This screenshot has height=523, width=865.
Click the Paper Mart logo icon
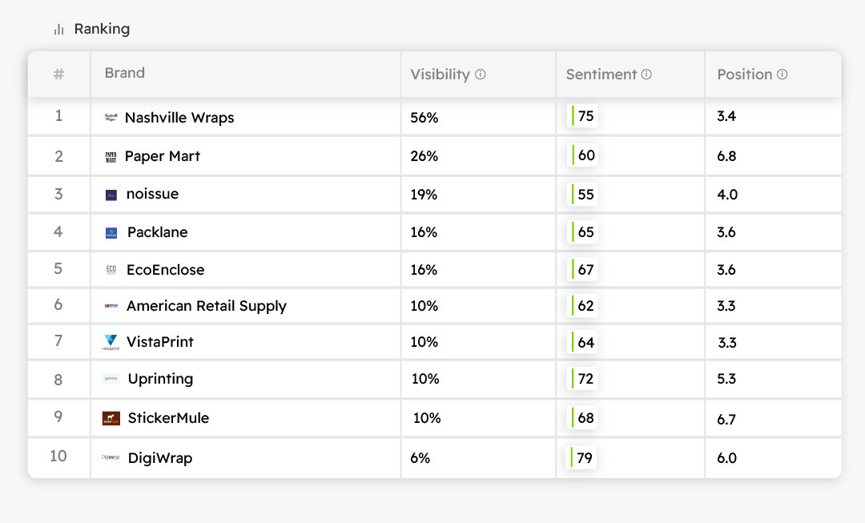111,157
